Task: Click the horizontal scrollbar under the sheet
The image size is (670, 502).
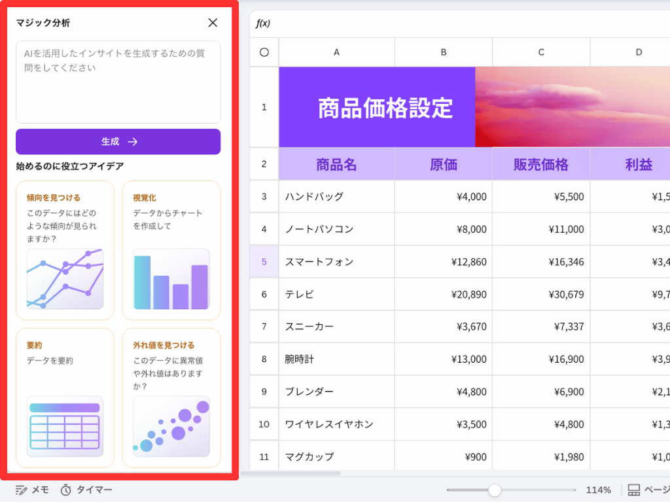Action: 291,473
